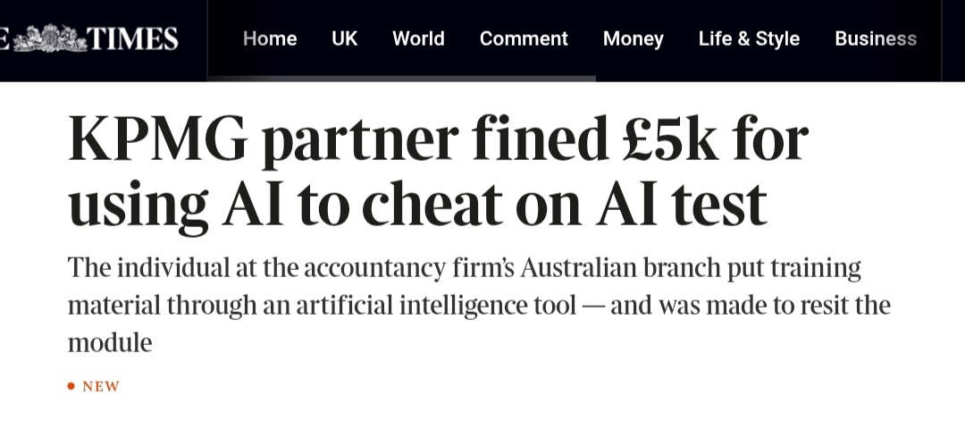Click the NEW article label
Image resolution: width=965 pixels, height=429 pixels.
tap(101, 387)
